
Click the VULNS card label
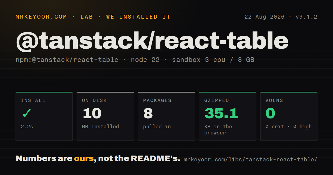coord(274,100)
